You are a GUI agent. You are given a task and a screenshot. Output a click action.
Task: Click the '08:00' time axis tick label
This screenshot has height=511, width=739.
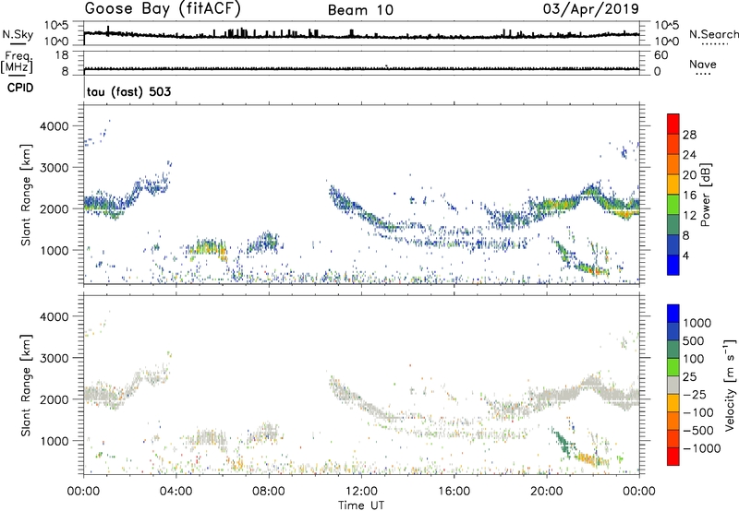click(x=269, y=492)
